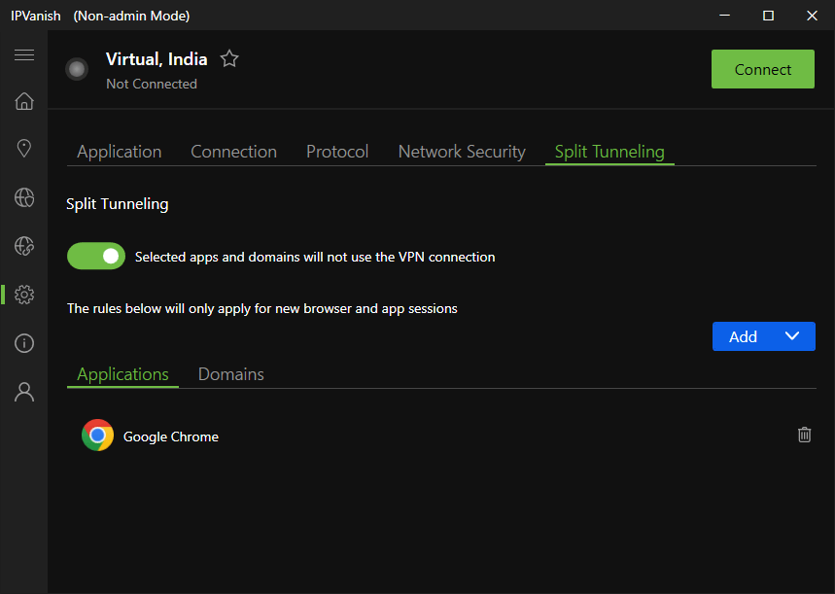Select the Split Tunneling tab
This screenshot has width=835, height=594.
[x=609, y=152]
